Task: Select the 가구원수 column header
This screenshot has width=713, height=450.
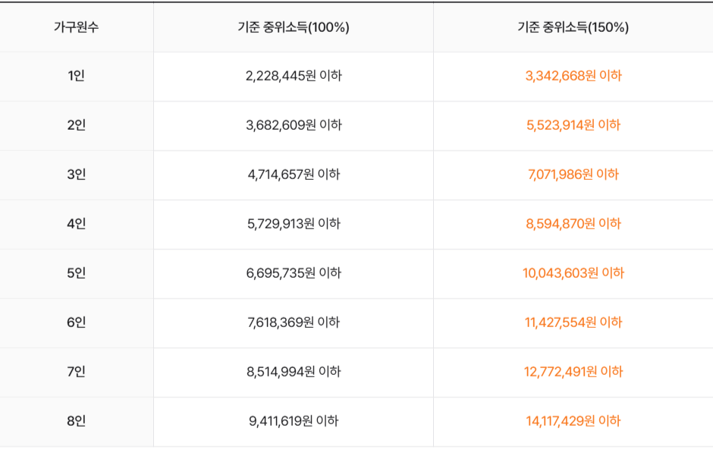Action: 77,27
